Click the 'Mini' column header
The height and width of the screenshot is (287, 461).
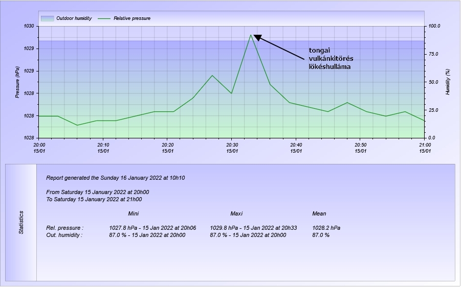point(133,213)
